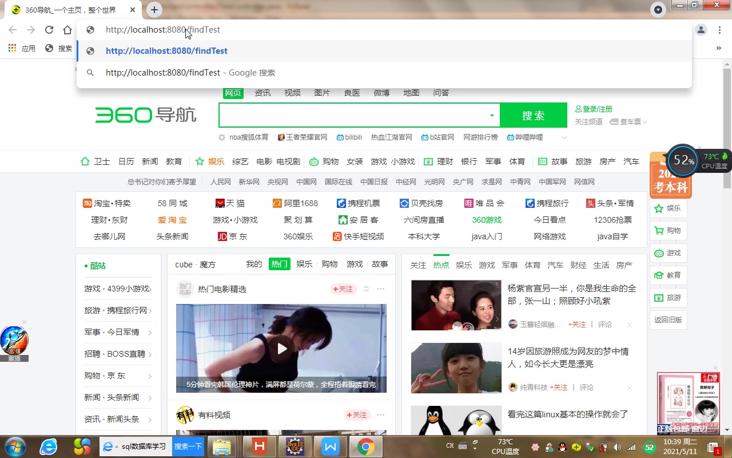Image resolution: width=732 pixels, height=458 pixels.
Task: Open the 教育 right sidebar button
Action: coord(668,275)
